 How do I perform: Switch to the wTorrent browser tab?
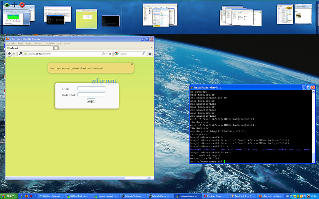click(x=30, y=48)
